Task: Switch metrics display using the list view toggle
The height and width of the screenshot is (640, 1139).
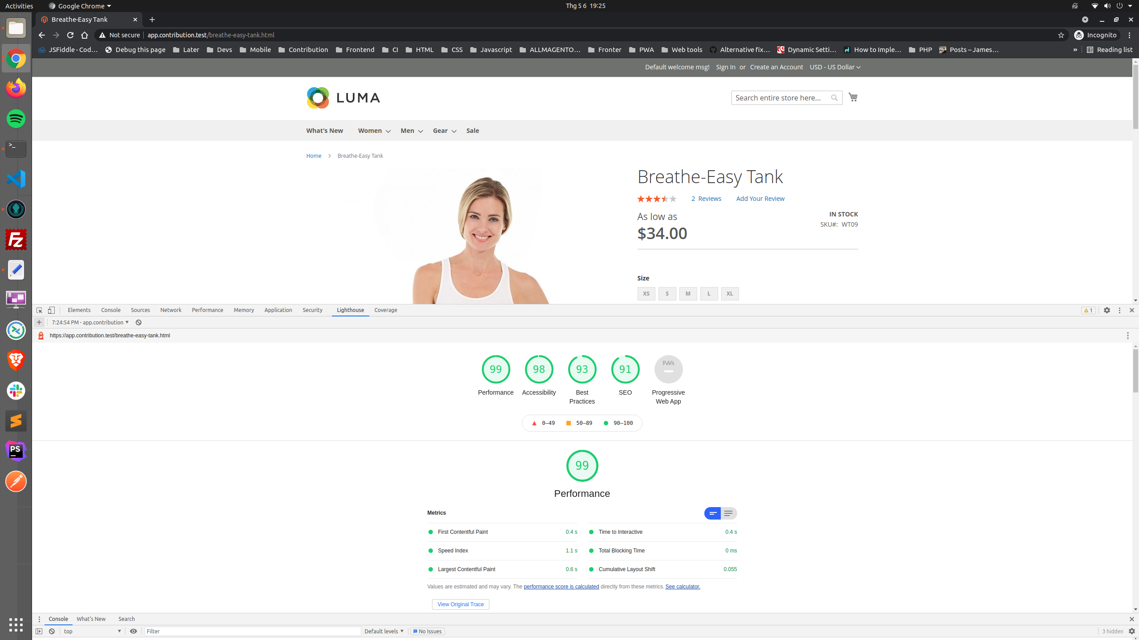Action: (x=728, y=513)
